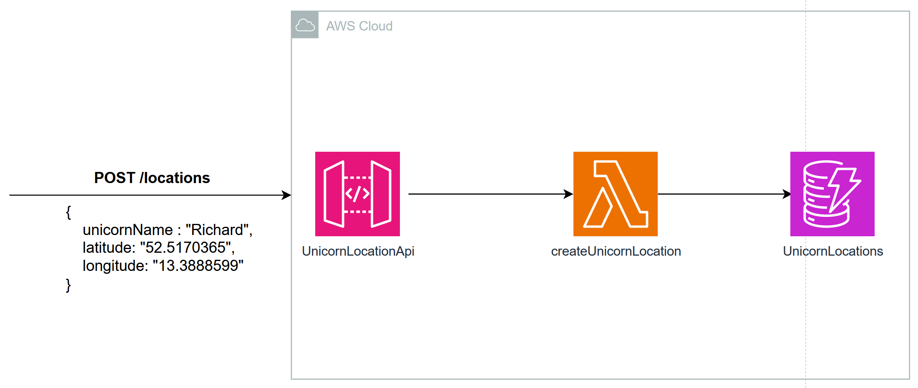Click the arrow between Lambda and DynamoDB
Viewport: 918px width, 388px height.
point(723,194)
